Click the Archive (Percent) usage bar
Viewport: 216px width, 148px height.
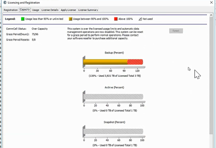click(113, 97)
